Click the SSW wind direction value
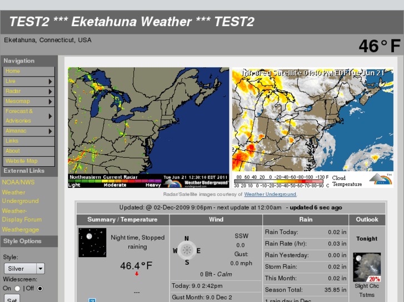Image resolution: width=404 pixels, height=302 pixels. tap(241, 236)
